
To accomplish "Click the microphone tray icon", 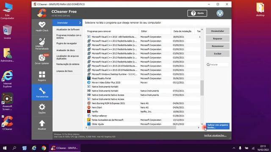I will point(240,148).
